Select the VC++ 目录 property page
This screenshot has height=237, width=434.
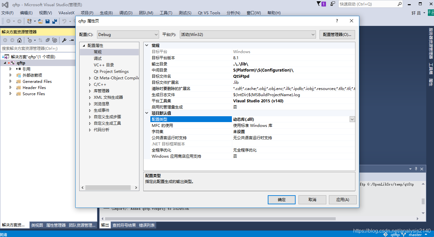point(104,65)
